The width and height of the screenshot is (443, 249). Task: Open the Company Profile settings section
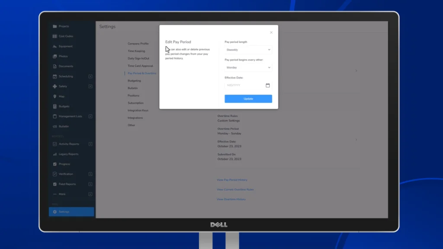coord(138,44)
